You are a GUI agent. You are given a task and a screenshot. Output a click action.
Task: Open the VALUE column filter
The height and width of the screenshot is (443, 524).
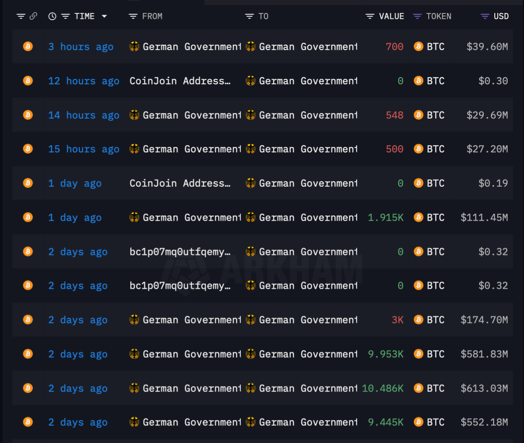[370, 16]
